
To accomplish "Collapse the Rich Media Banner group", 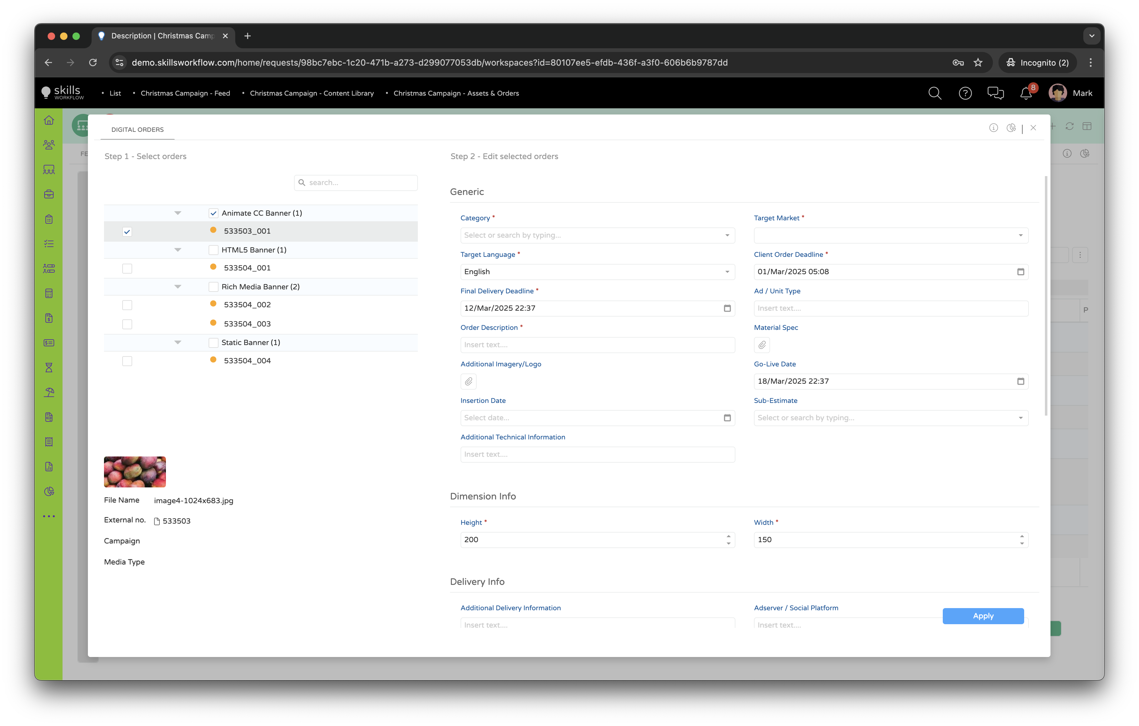I will pyautogui.click(x=178, y=287).
